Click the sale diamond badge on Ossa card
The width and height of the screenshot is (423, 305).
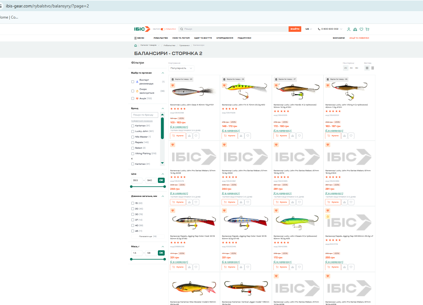(173, 85)
